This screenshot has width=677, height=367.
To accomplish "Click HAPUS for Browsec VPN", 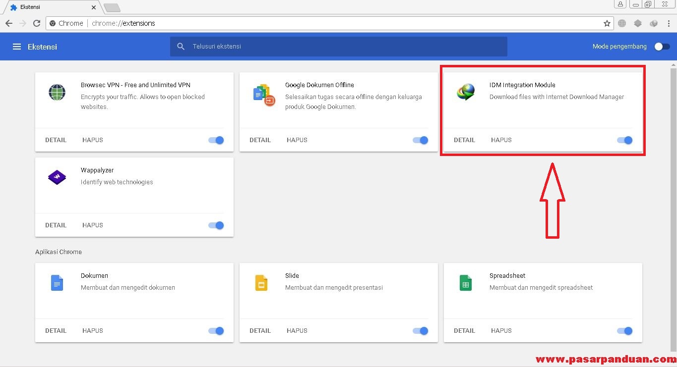I will coord(93,140).
